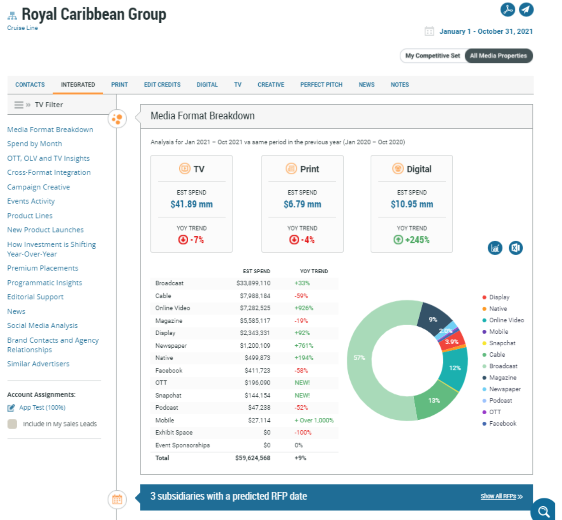This screenshot has width=562, height=520.
Task: Open the calendar date range icon
Action: (429, 31)
